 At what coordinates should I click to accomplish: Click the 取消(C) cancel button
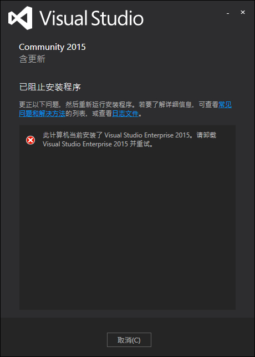click(129, 340)
